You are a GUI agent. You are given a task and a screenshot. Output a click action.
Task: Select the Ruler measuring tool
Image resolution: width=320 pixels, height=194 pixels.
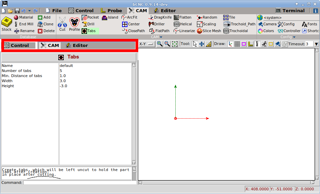point(208,44)
